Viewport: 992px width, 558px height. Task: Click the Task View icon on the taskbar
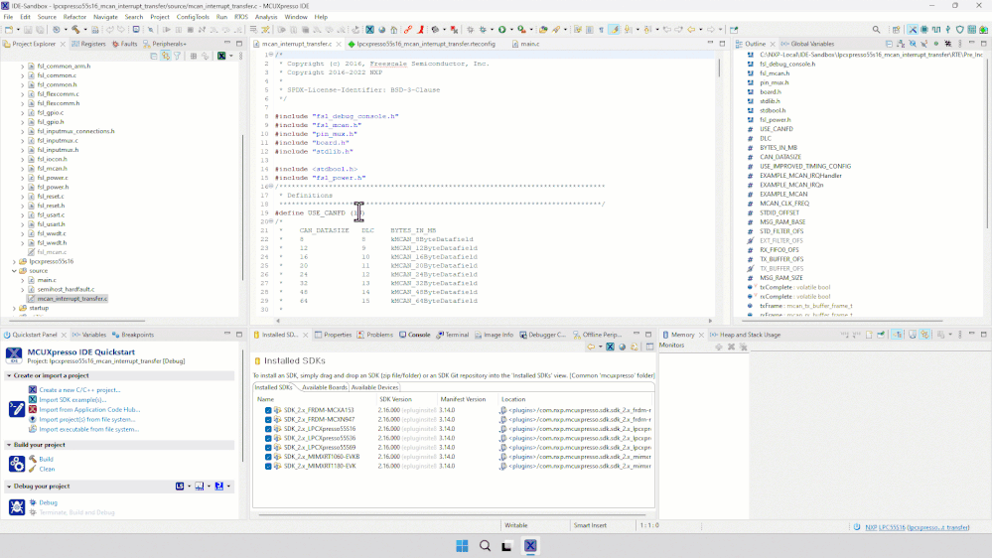(506, 546)
